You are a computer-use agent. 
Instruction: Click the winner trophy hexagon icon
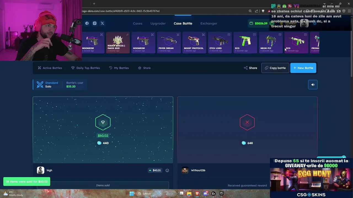103,122
